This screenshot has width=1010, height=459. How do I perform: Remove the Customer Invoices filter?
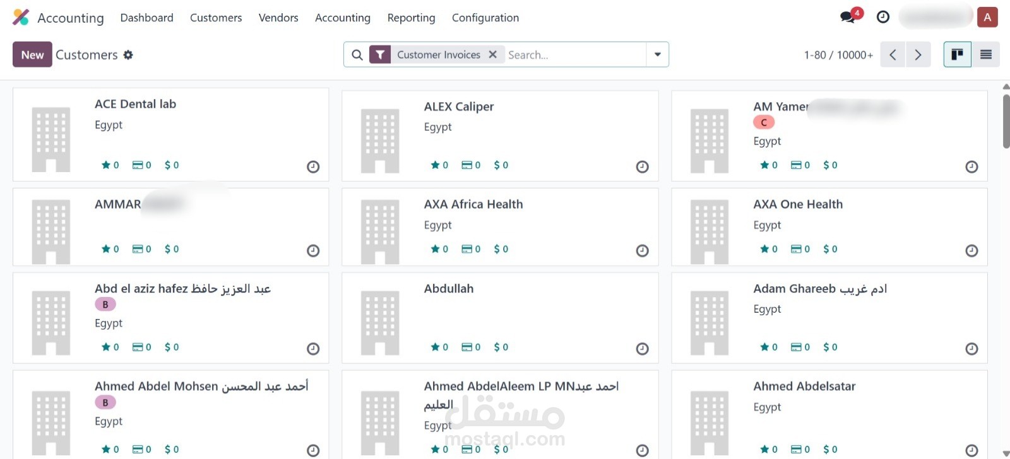[x=493, y=55]
